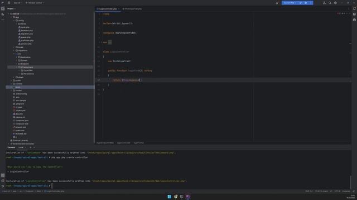The height and width of the screenshot is (200, 357).
Task: Select the Local terminal session tab
Action: pos(21,147)
